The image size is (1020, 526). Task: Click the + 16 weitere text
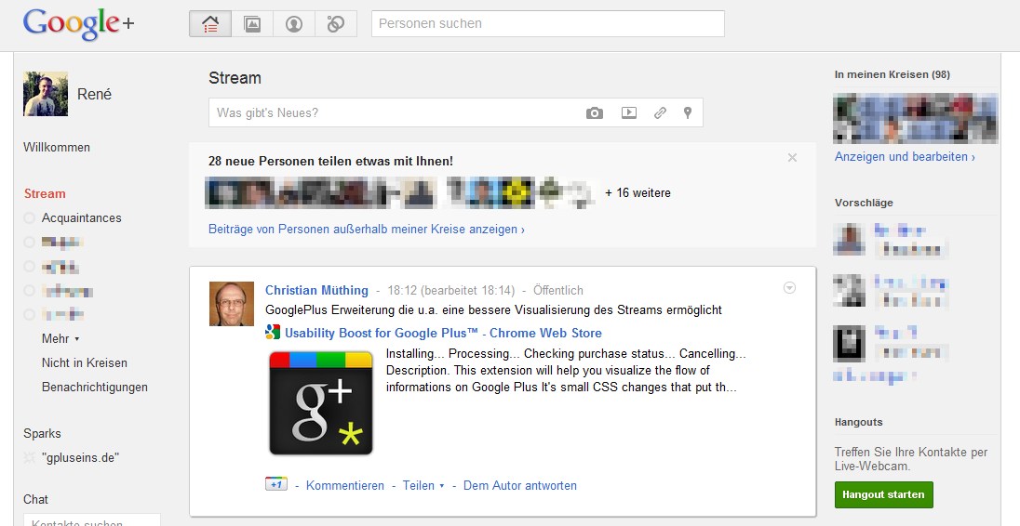pyautogui.click(x=637, y=193)
